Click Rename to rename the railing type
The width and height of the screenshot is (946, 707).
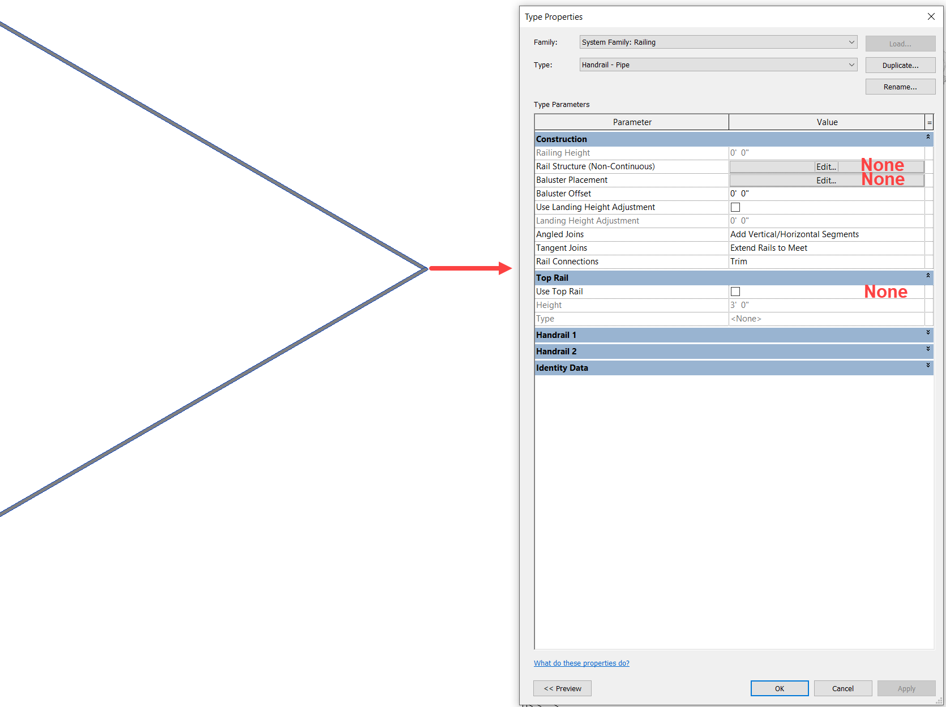(x=900, y=86)
